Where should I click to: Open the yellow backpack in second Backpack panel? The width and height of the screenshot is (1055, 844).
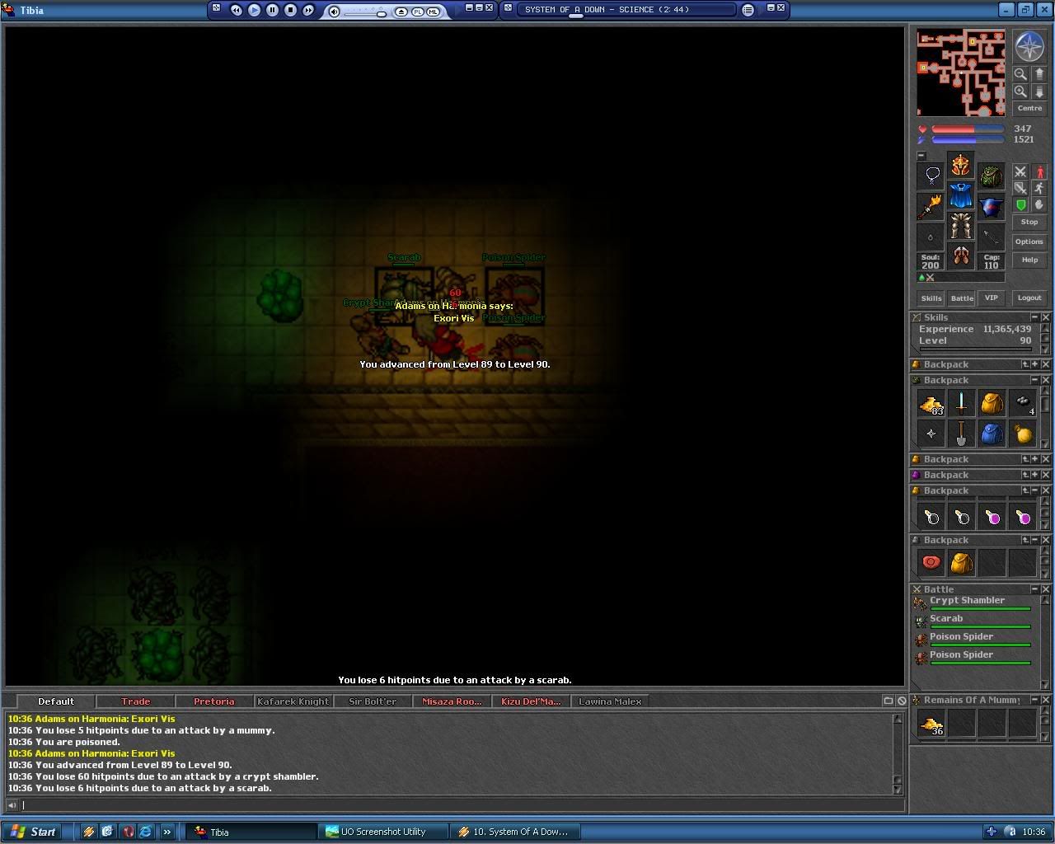click(992, 403)
